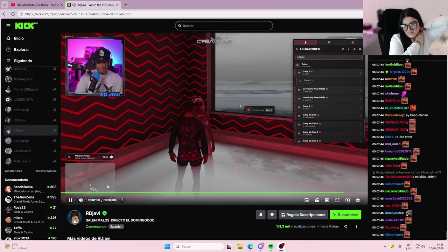Open followed channel RichardClipsxd
The height and width of the screenshot is (252, 448).
31,89
